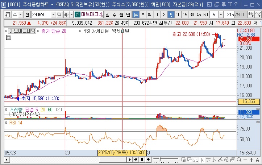This screenshot has width=262, height=165.
Task: Select the 초 second chart period
Action: click(x=143, y=15)
